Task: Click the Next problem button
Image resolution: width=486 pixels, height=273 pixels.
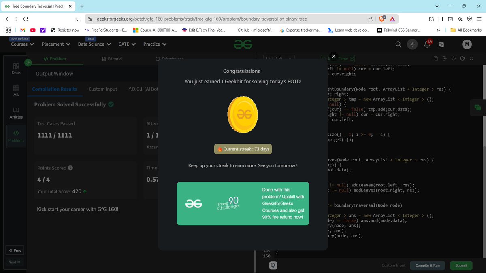Action: 15,262
